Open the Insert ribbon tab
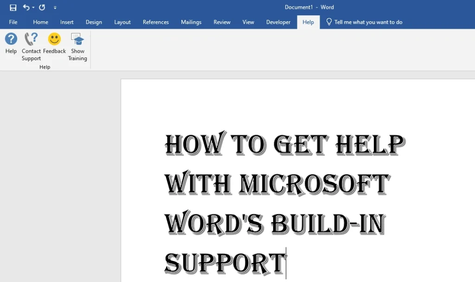This screenshot has width=475, height=282. pyautogui.click(x=67, y=22)
